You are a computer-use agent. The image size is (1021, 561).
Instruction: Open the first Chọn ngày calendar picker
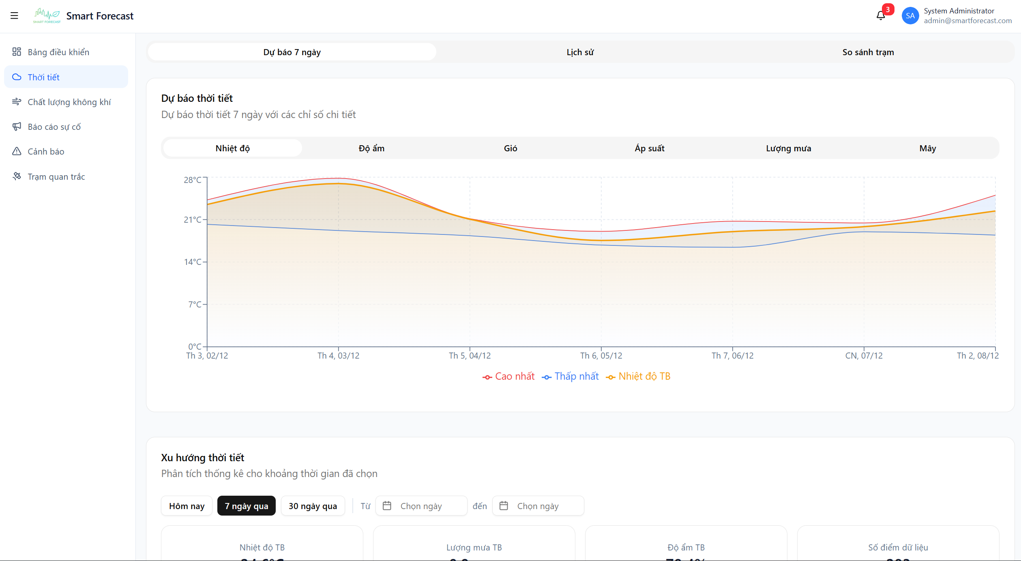point(421,506)
